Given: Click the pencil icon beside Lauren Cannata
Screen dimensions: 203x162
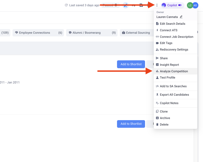Looking at the screenshot, I should point(181,17).
